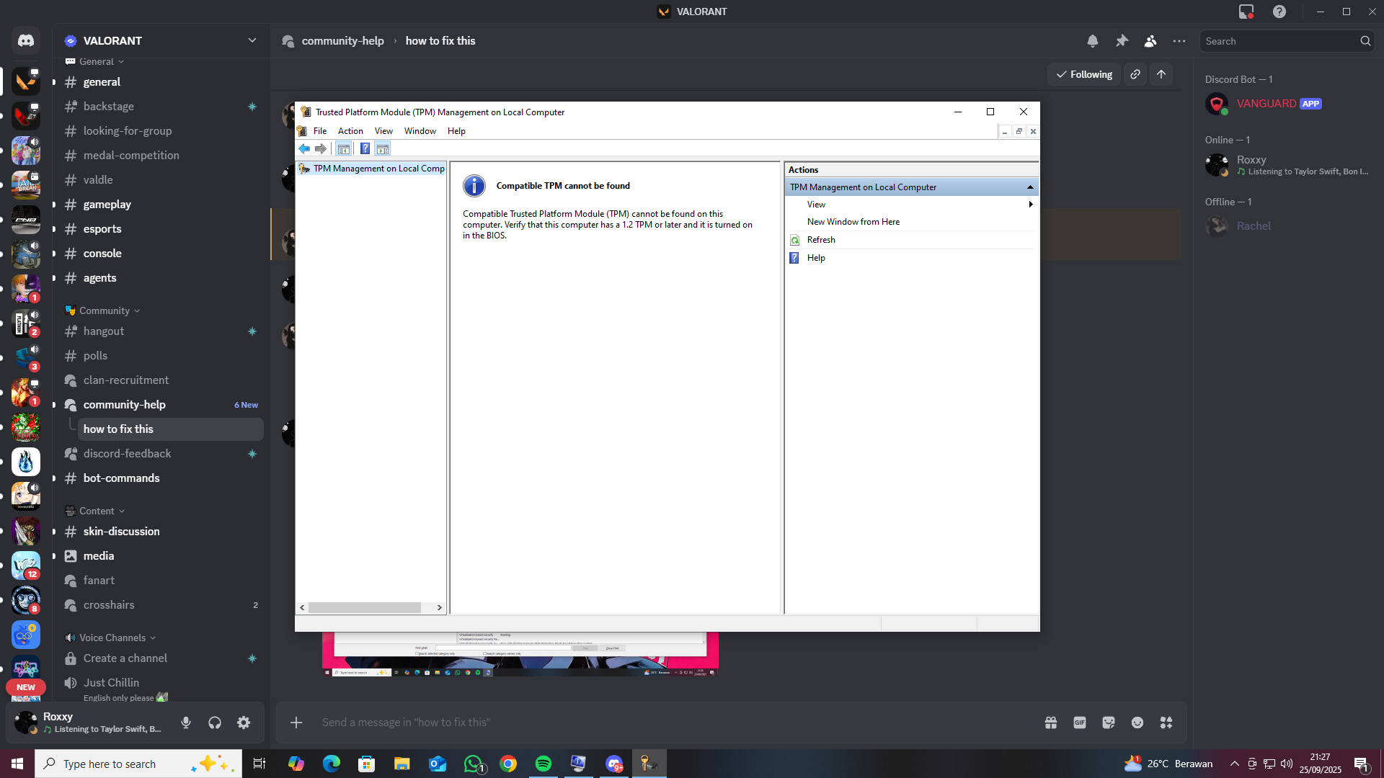
Task: Open Discord user settings gear
Action: click(x=244, y=723)
